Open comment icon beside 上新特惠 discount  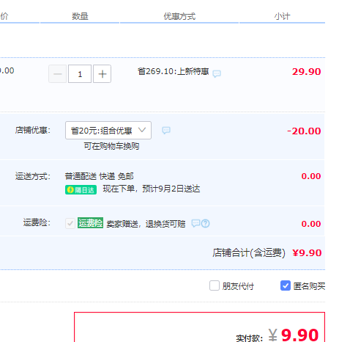pos(217,73)
